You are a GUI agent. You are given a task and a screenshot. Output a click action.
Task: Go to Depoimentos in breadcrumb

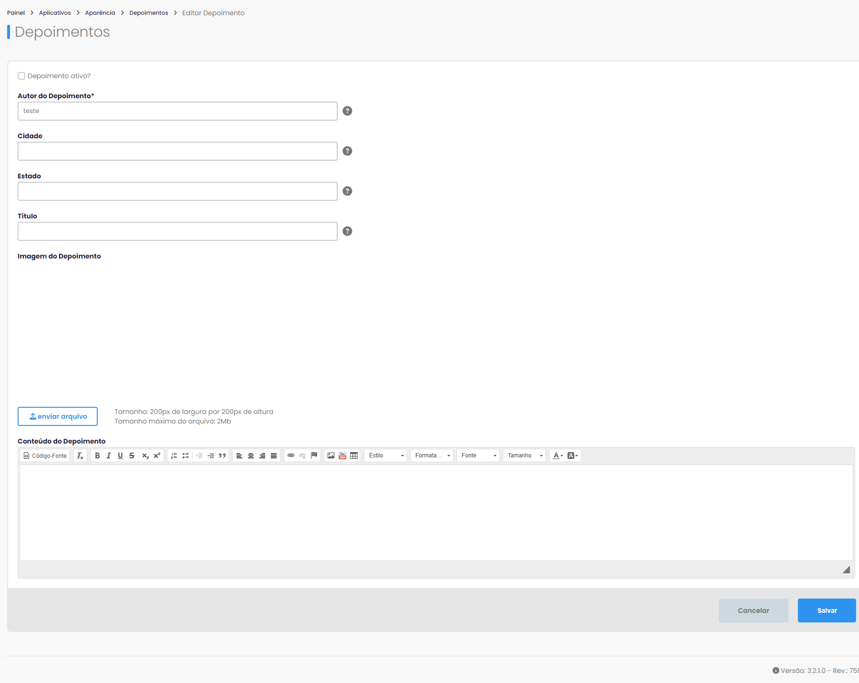(149, 13)
